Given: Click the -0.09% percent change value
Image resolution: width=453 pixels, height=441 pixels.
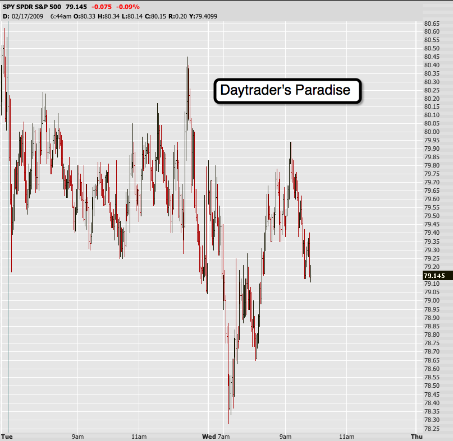Looking at the screenshot, I should pos(127,7).
